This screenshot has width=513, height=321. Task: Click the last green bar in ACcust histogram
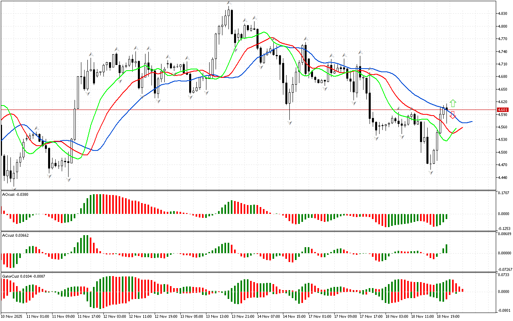(446, 249)
